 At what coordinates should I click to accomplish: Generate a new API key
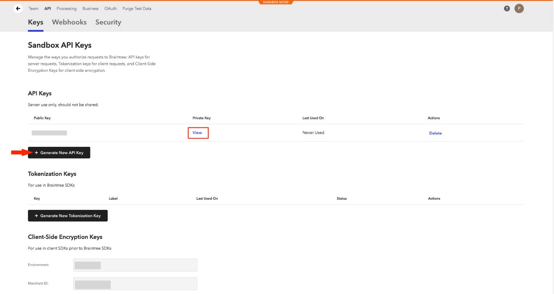[x=59, y=153]
